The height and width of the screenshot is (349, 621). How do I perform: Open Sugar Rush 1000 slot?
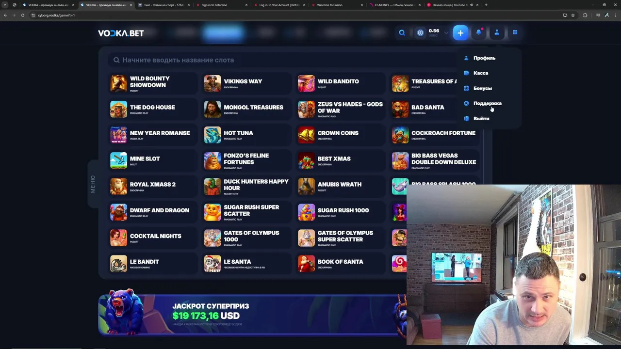(341, 212)
